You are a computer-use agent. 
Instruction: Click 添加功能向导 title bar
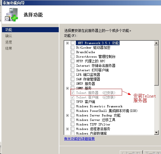[81, 3]
